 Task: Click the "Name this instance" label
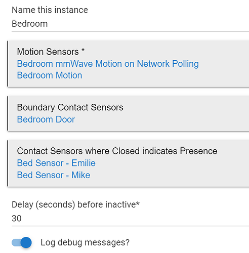pos(50,10)
